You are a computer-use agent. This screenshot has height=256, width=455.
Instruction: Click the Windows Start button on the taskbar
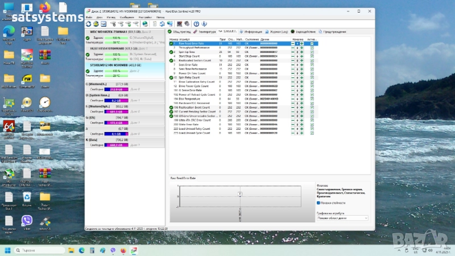(8, 250)
